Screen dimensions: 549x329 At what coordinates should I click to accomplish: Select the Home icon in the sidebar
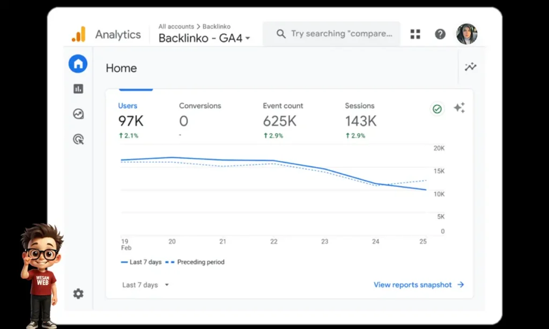[78, 63]
